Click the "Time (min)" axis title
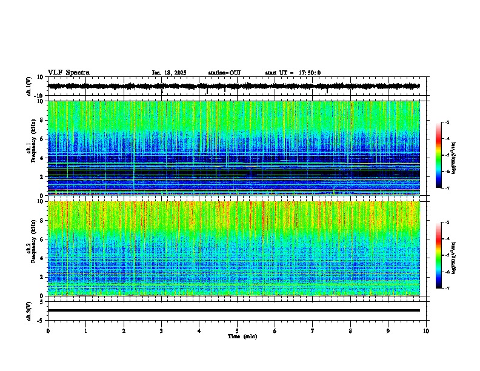 click(x=242, y=336)
